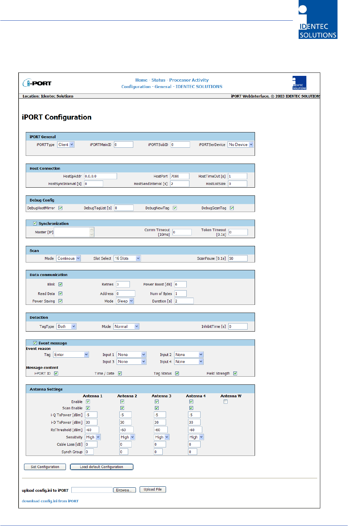Toggle Scan Enable for Antenna 3
Image resolution: width=348 pixels, height=526 pixels.
[x=157, y=408]
